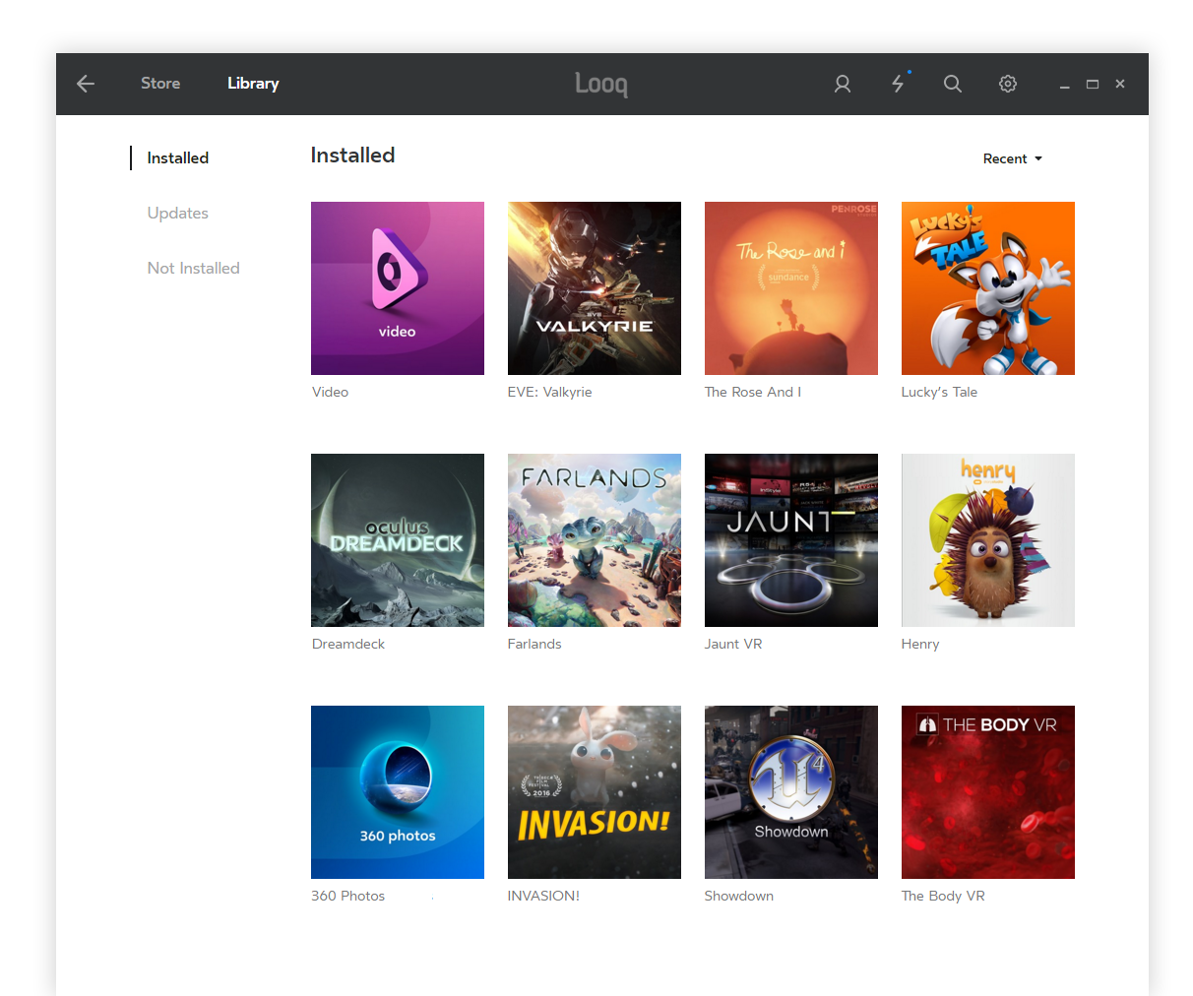
Task: Click the 'Video' title label
Action: click(x=331, y=392)
